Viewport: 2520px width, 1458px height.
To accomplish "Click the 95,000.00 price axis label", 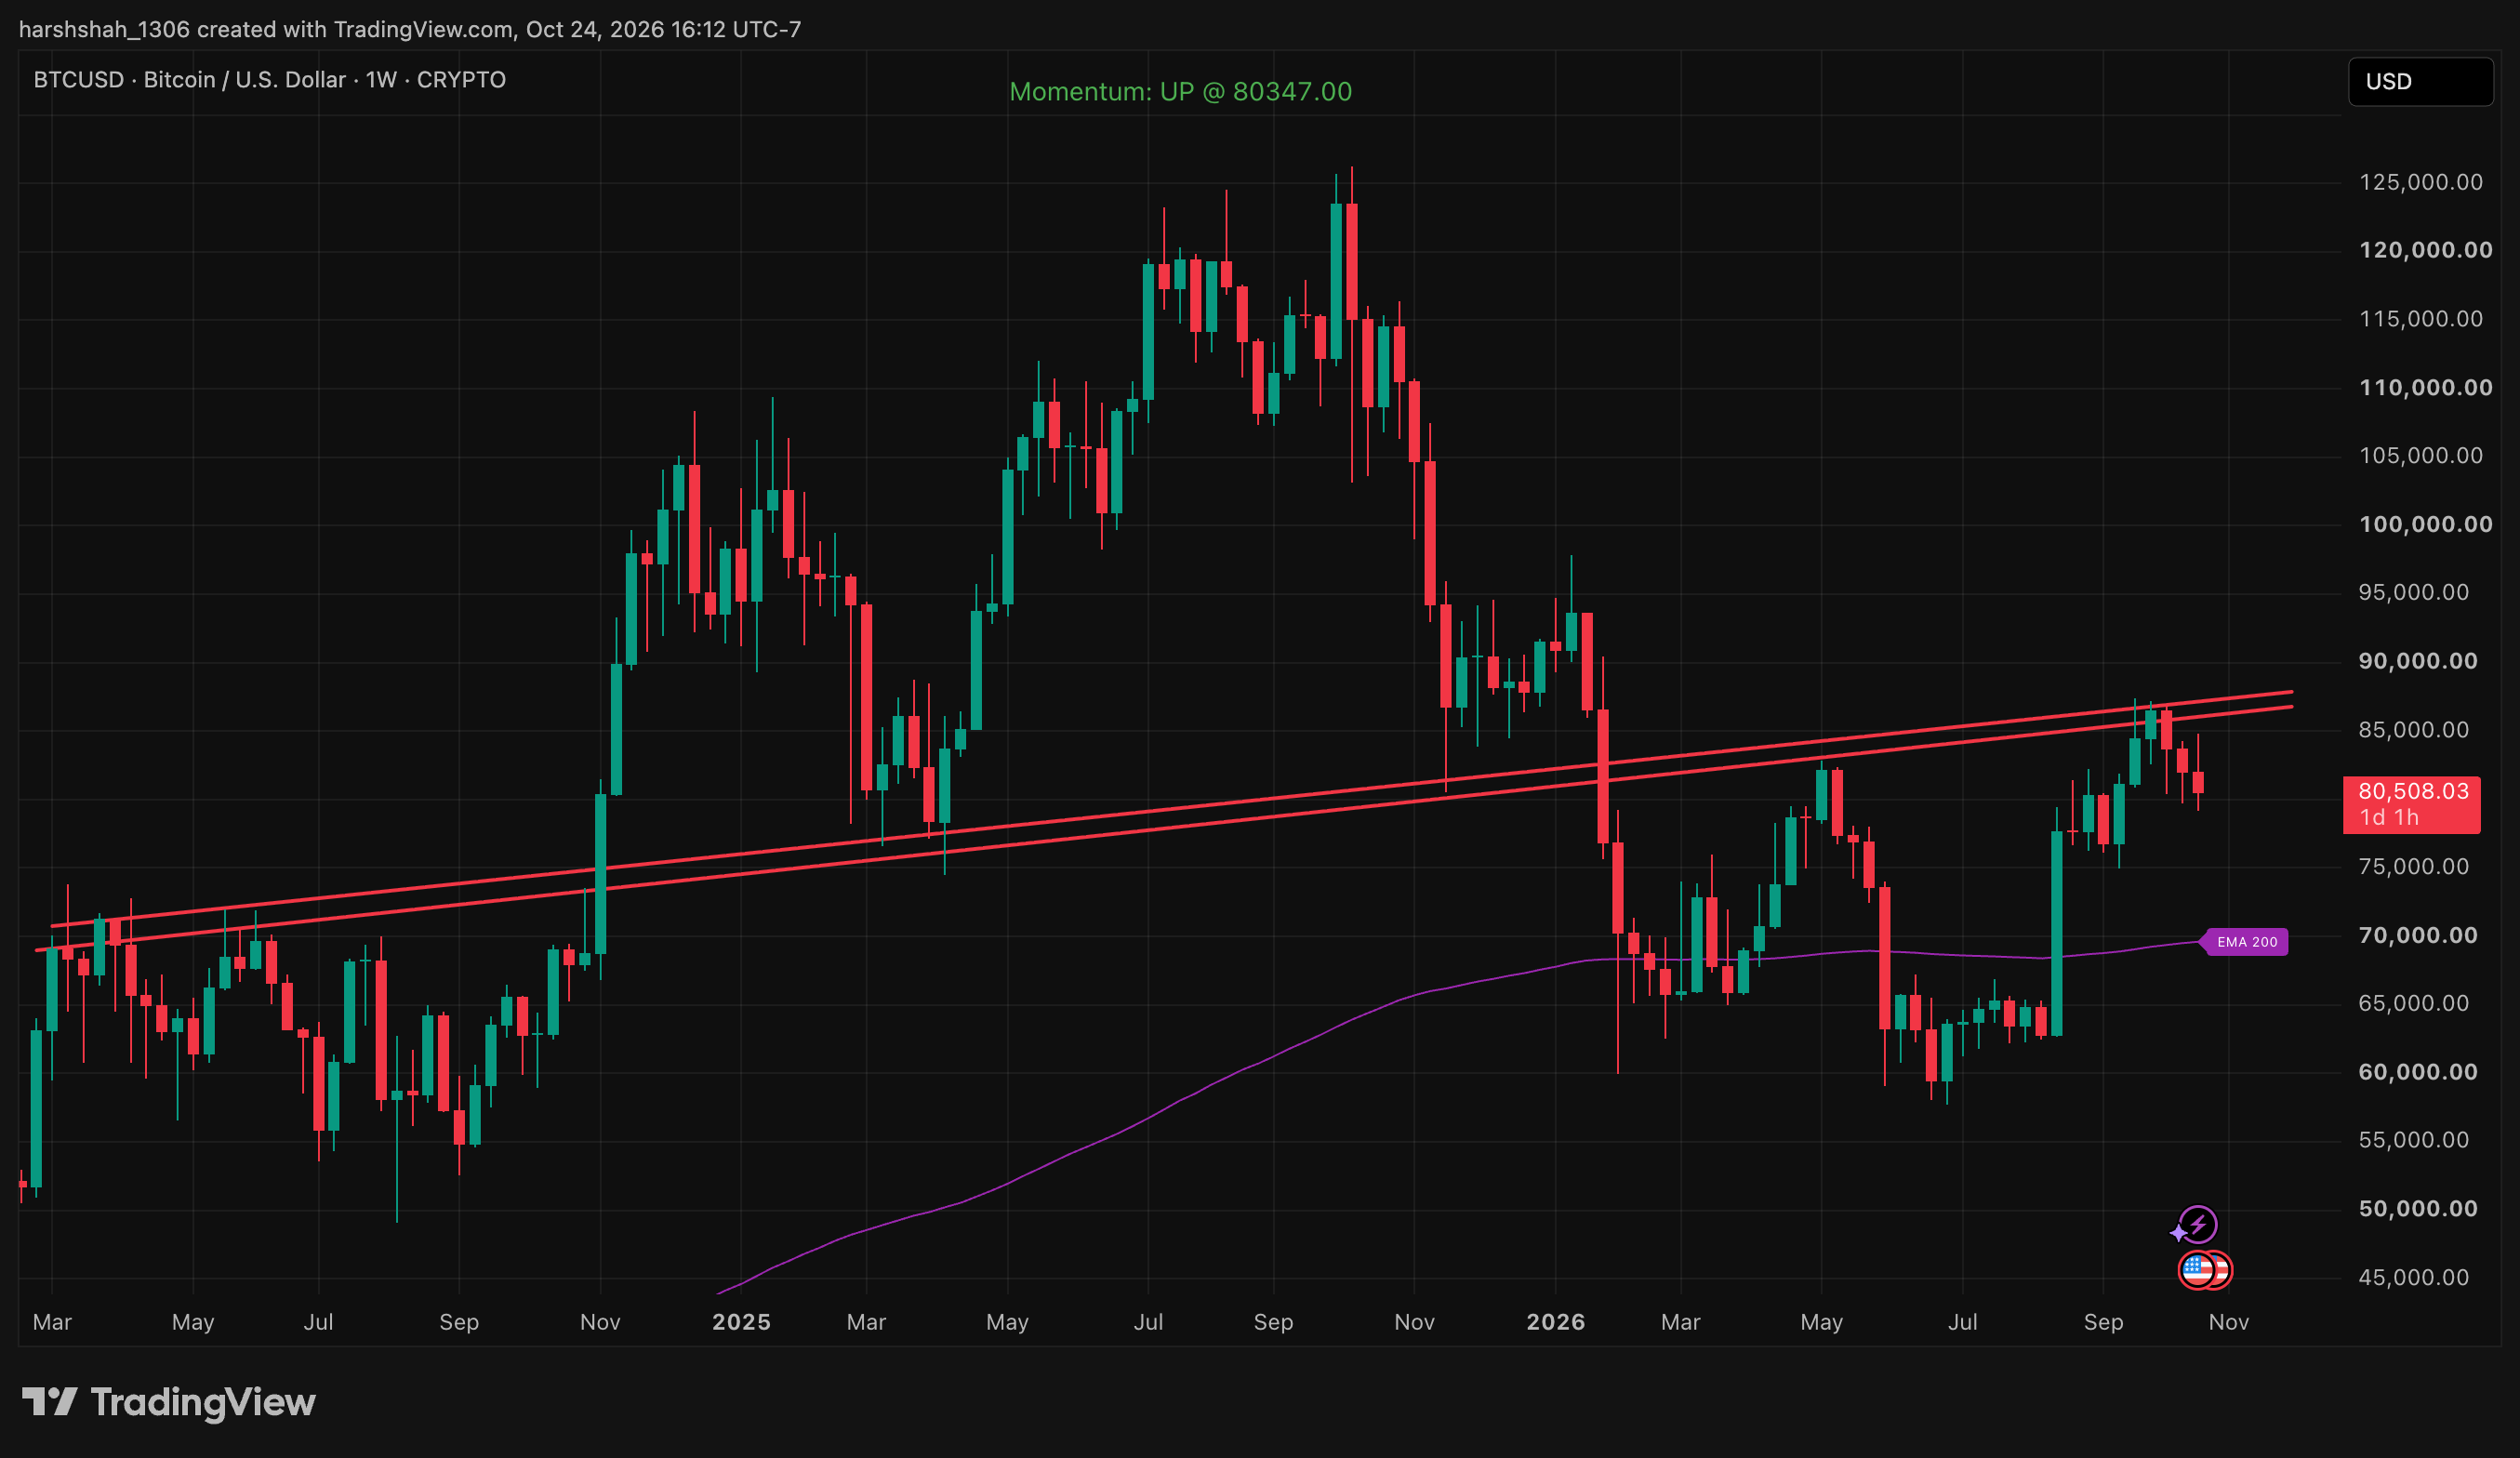I will coord(2414,592).
